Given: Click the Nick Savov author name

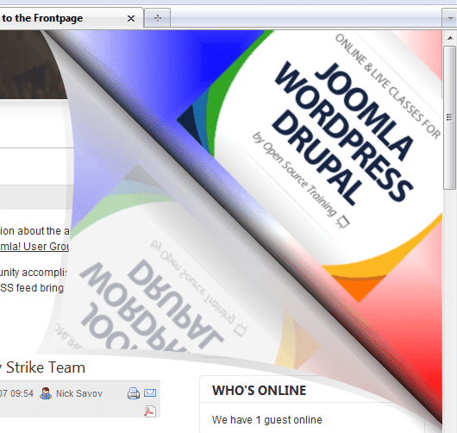Looking at the screenshot, I should coord(79,393).
